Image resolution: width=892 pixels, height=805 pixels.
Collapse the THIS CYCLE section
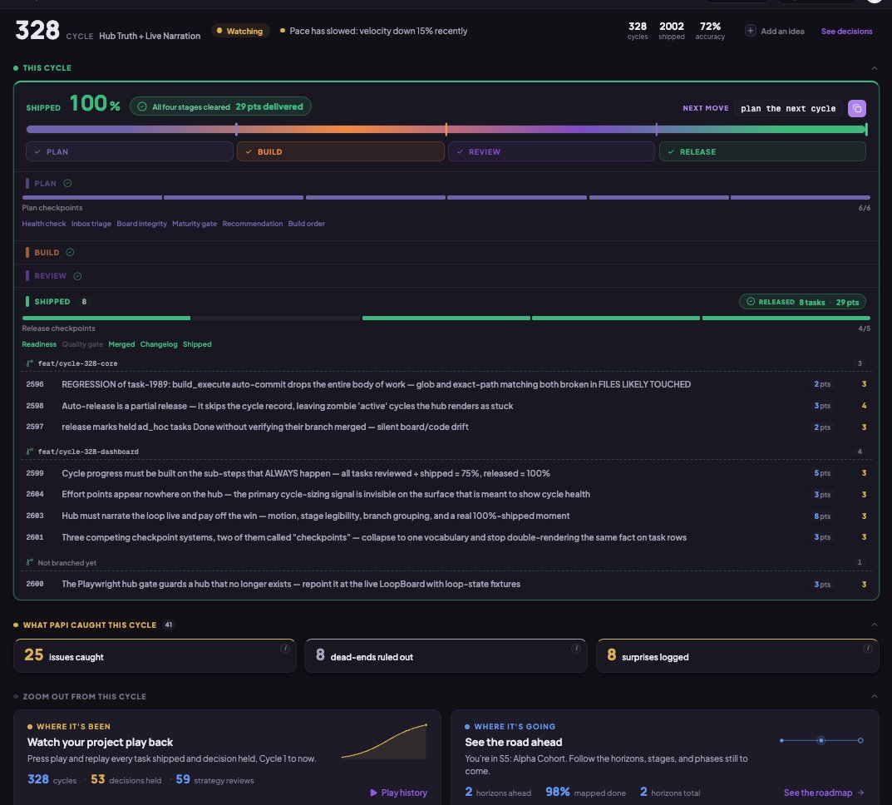click(875, 68)
